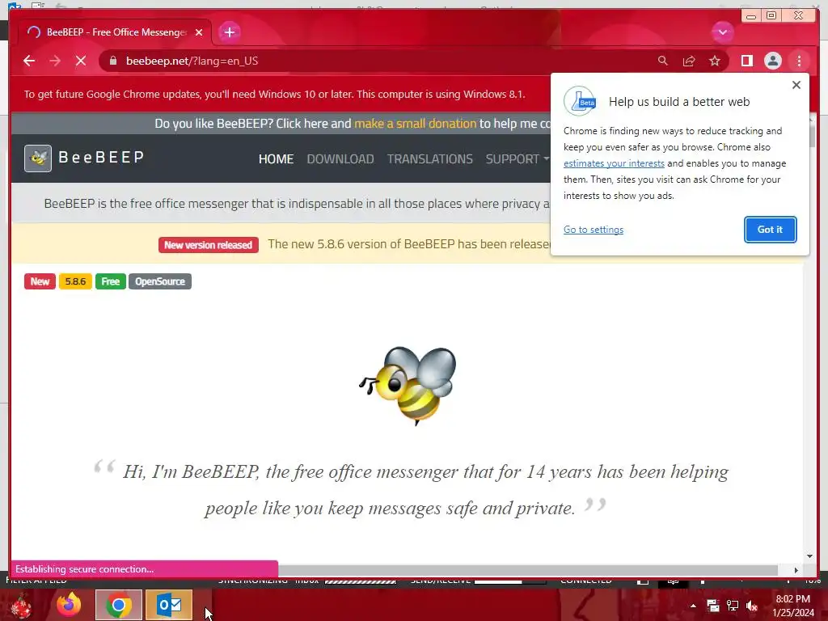View site information via lock icon
Screen dimensions: 828x621
[112, 61]
